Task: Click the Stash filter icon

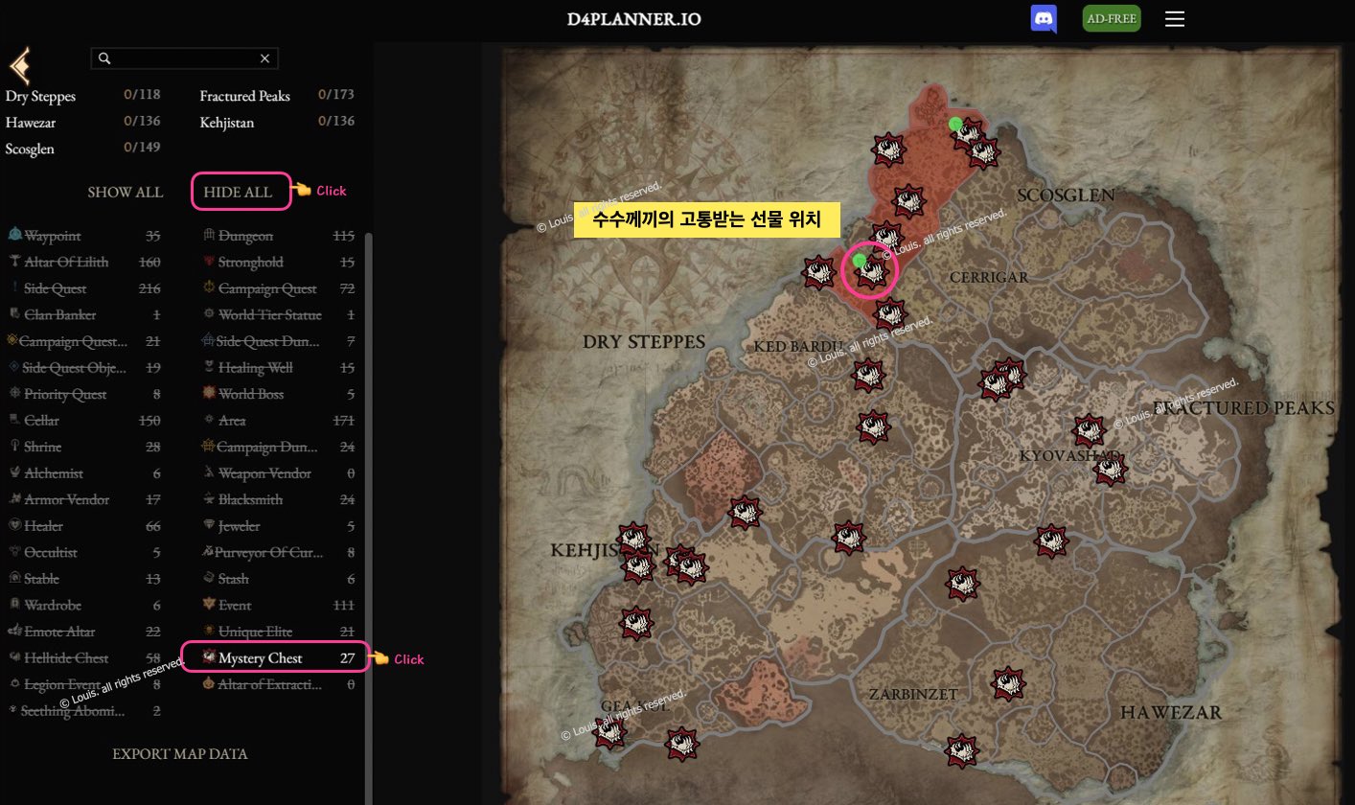Action: click(209, 578)
